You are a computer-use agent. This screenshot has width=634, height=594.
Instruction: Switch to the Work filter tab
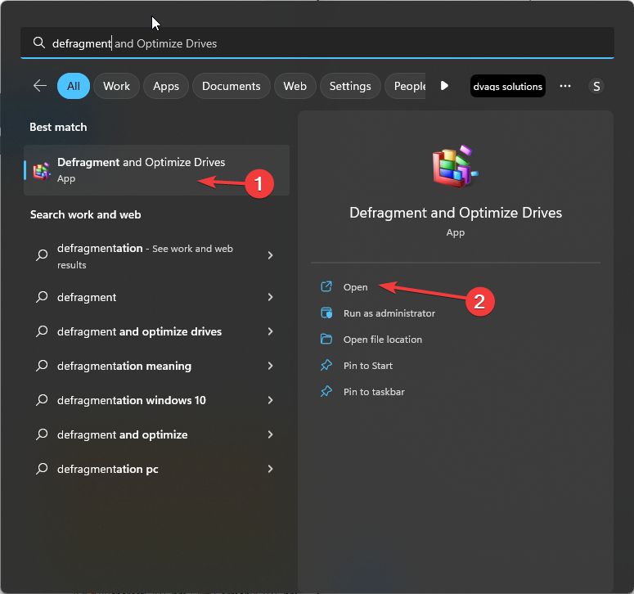point(116,86)
